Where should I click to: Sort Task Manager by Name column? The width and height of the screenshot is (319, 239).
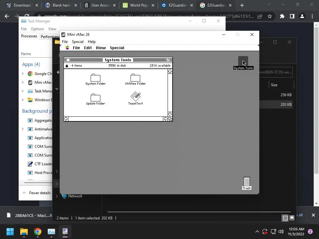pyautogui.click(x=26, y=54)
